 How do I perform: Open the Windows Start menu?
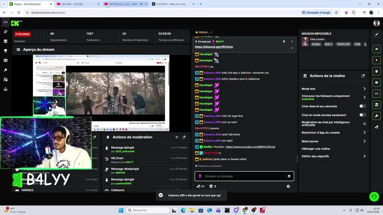(121, 210)
